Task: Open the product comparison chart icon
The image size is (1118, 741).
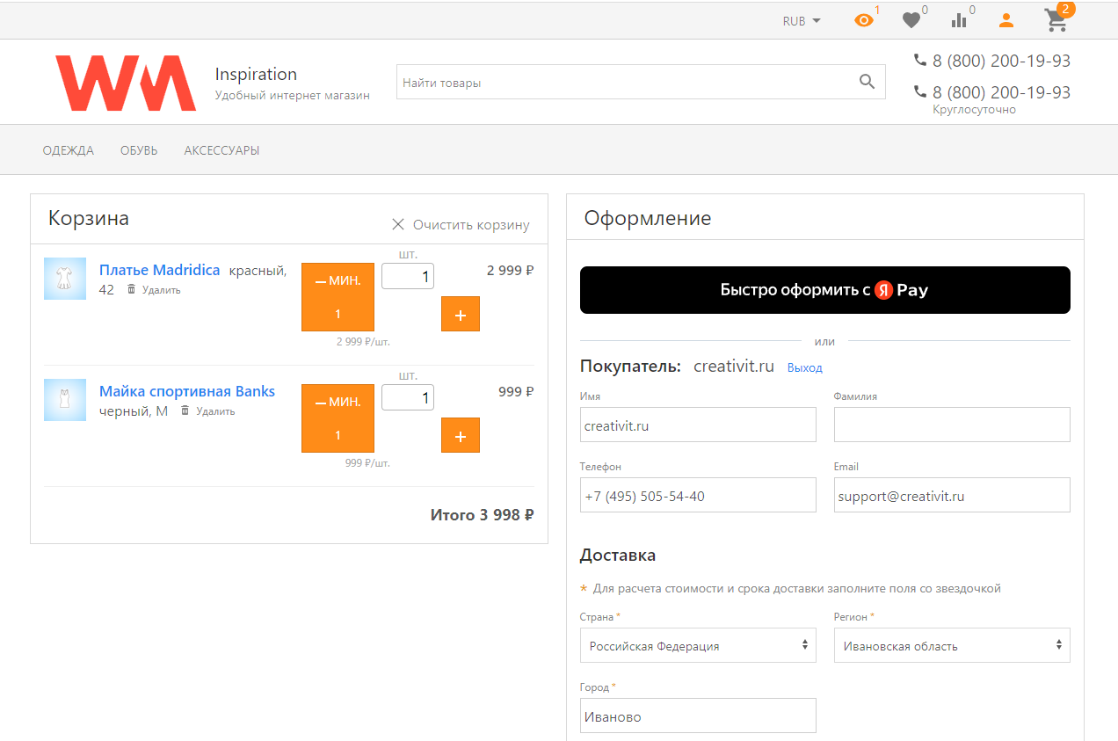Action: tap(959, 21)
